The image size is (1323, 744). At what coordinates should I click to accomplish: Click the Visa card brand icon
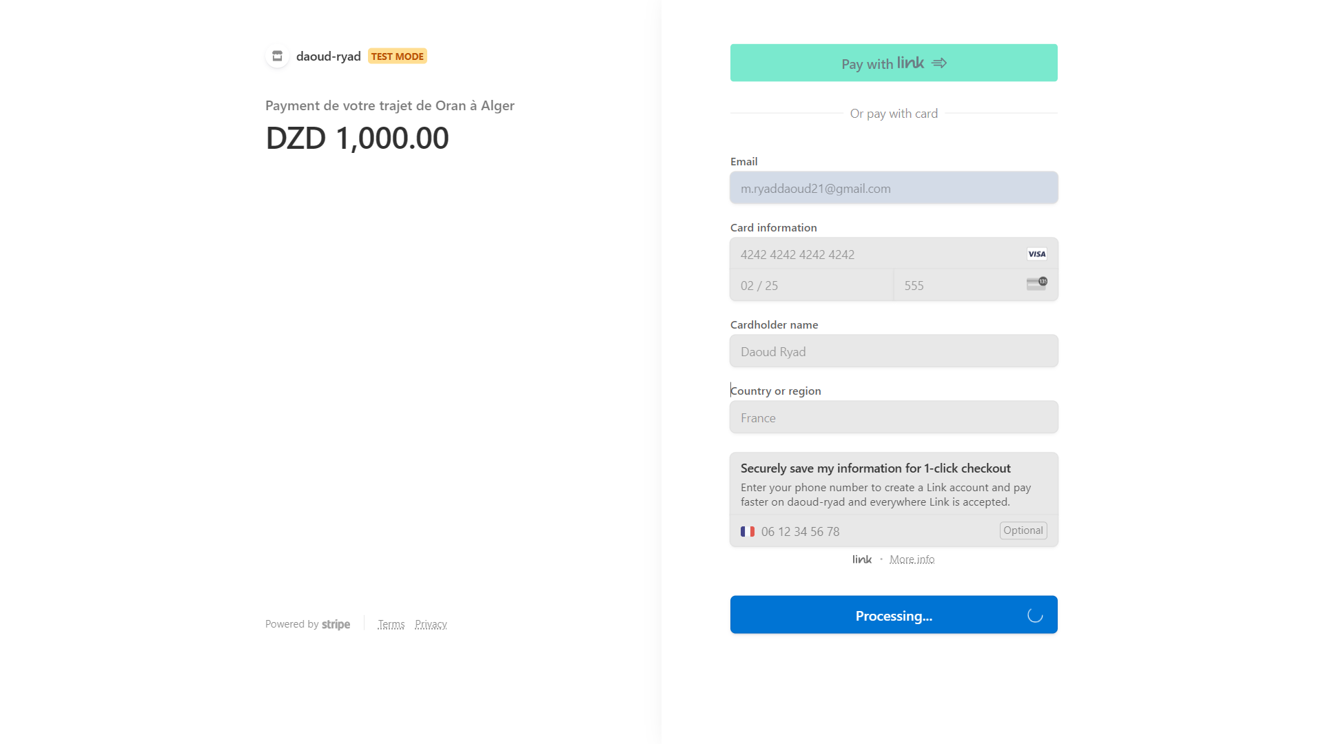(x=1036, y=254)
